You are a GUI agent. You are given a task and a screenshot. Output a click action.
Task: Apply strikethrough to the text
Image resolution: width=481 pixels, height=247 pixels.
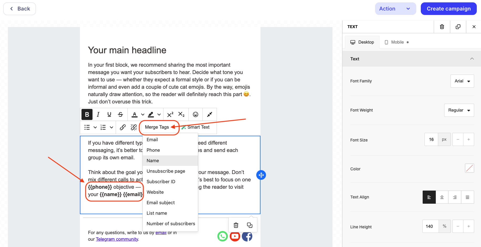point(120,114)
